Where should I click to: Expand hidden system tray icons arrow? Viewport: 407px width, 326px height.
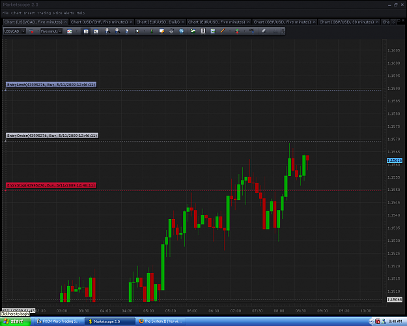pos(371,321)
